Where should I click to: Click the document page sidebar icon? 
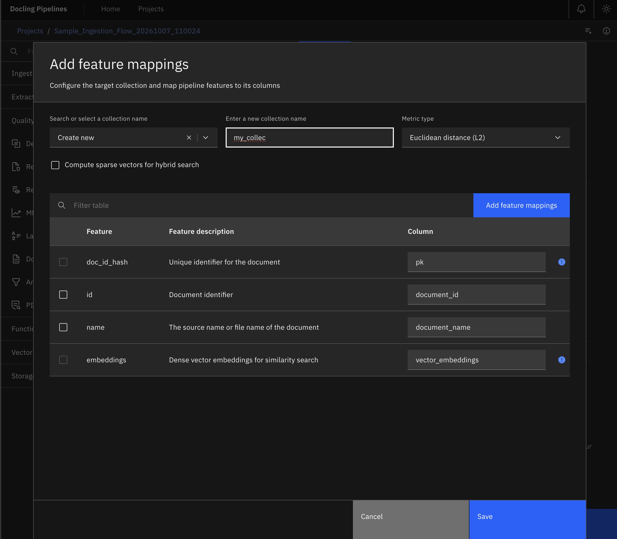tap(16, 259)
